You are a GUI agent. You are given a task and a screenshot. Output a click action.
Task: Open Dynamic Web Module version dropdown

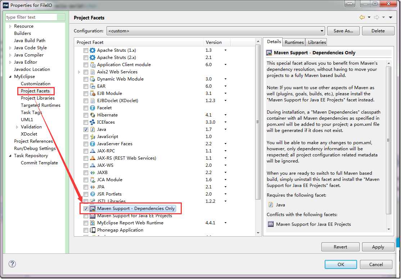(225, 79)
